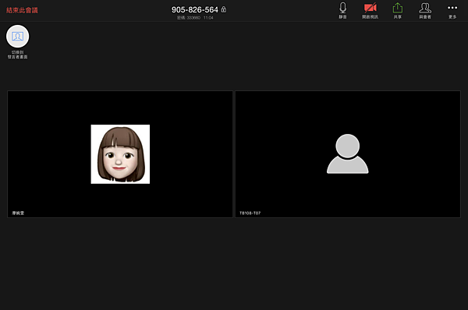Mute the microphone with 靜音 icon
468x310 pixels.
pos(342,10)
